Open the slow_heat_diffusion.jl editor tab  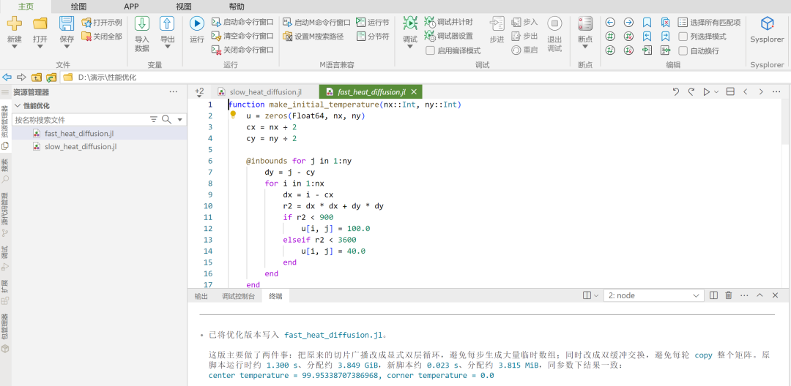click(265, 91)
